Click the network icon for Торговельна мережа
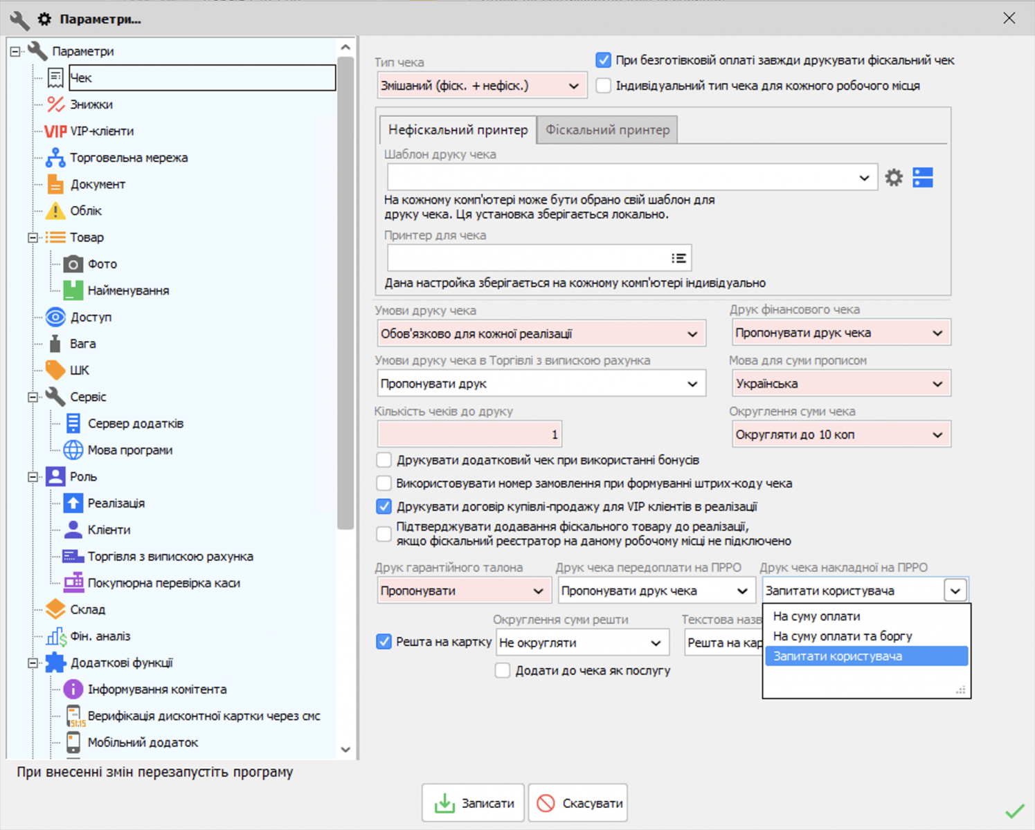This screenshot has width=1035, height=830. click(55, 158)
